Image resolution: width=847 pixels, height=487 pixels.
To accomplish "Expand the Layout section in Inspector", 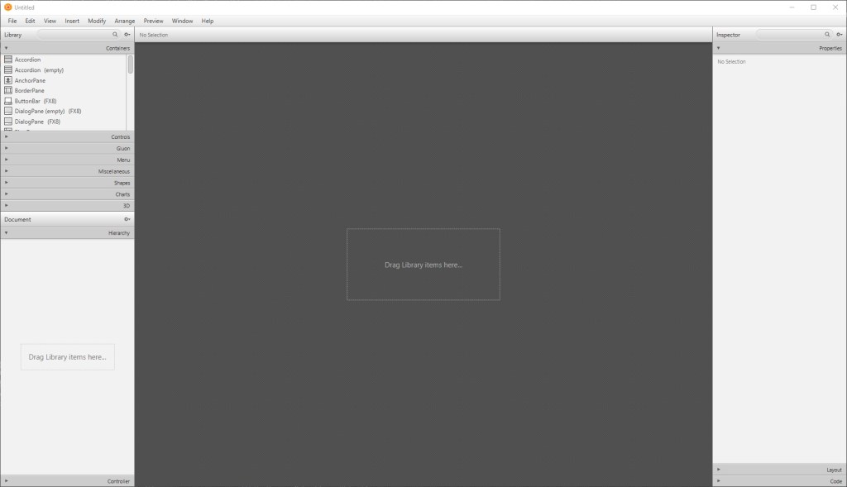I will [x=779, y=469].
